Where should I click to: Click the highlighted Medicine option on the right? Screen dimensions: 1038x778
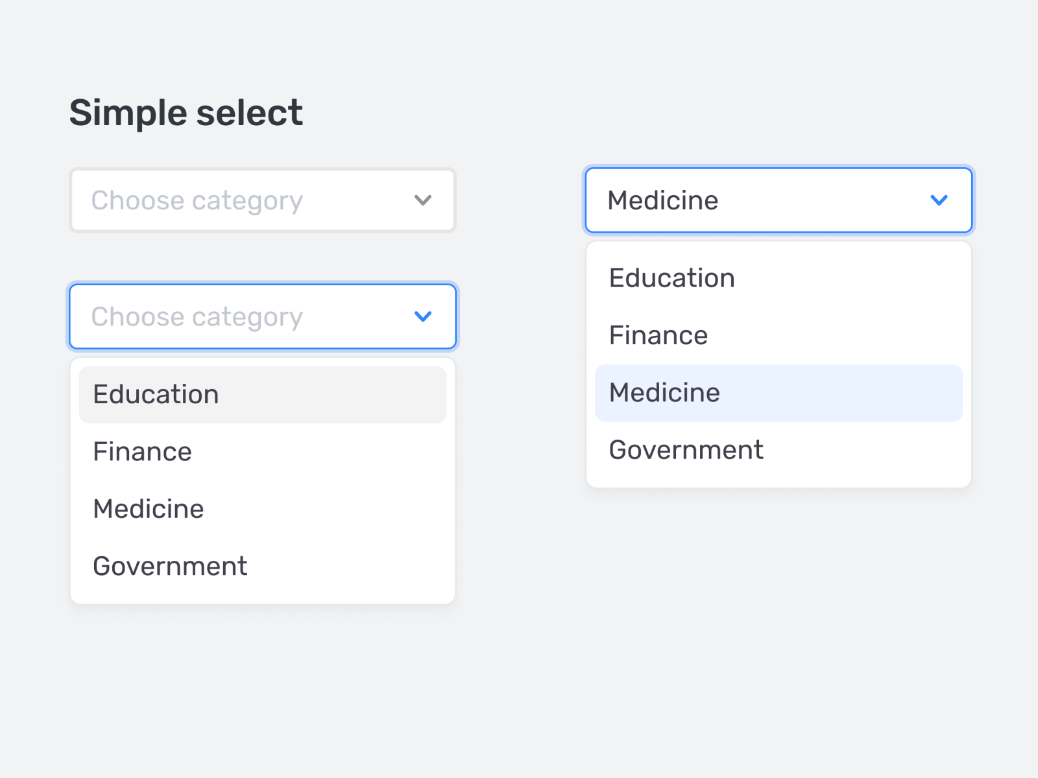(x=664, y=392)
